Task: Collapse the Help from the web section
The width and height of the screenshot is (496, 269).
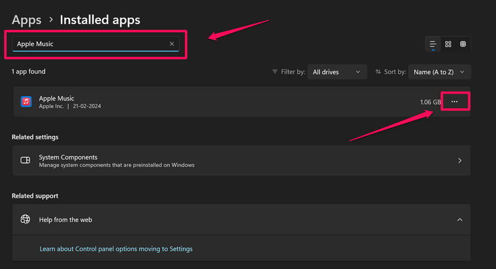Action: point(459,219)
